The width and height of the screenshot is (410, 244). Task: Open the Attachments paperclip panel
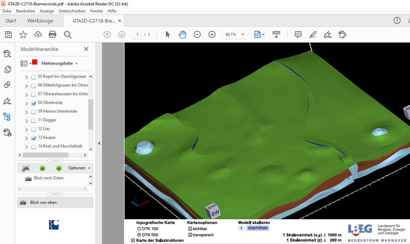coord(7,85)
